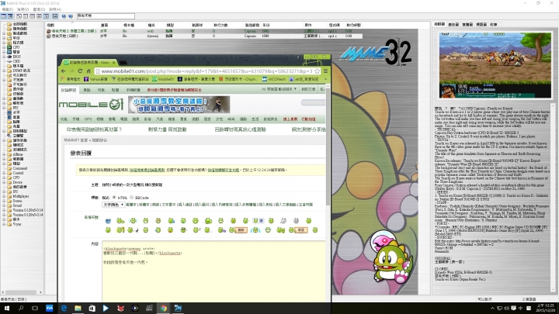
Task: Click Chrome address bar URL
Action: pos(207,71)
